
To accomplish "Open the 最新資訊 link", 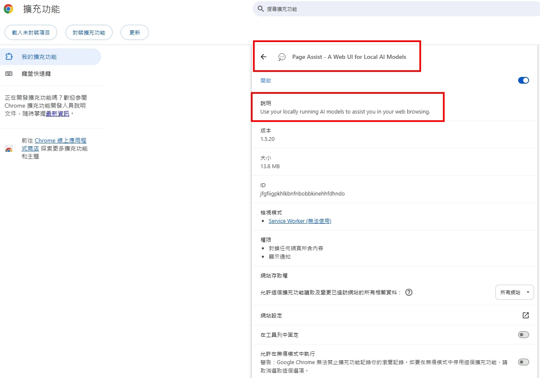I will coord(58,114).
